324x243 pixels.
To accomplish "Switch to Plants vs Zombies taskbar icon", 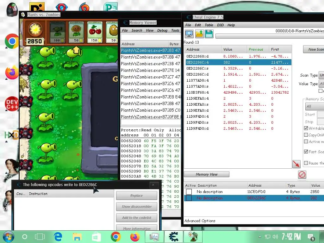I will click(x=193, y=237).
